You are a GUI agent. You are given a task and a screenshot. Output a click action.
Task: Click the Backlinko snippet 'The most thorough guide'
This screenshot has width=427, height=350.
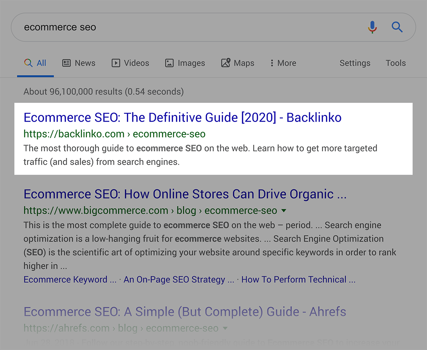200,155
